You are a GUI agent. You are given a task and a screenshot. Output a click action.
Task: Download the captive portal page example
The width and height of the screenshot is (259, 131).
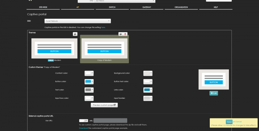(84, 128)
